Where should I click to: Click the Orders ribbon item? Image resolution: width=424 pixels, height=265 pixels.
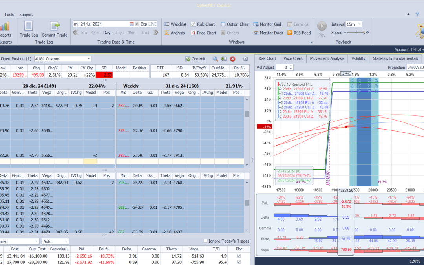point(230,33)
